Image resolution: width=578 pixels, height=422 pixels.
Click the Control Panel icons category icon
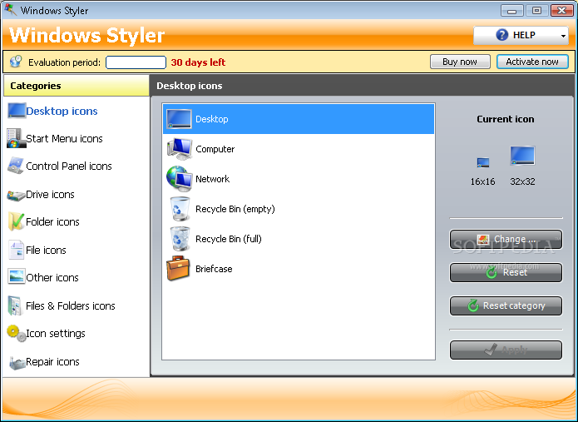pyautogui.click(x=16, y=166)
